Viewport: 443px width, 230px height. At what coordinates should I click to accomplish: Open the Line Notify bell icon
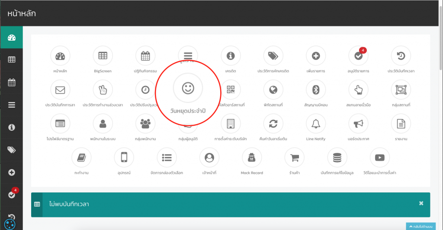point(316,124)
